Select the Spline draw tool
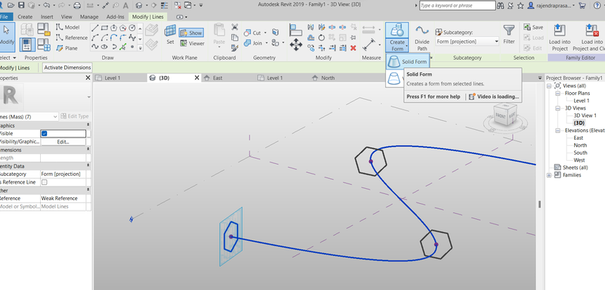This screenshot has height=290, width=605. pyautogui.click(x=95, y=47)
